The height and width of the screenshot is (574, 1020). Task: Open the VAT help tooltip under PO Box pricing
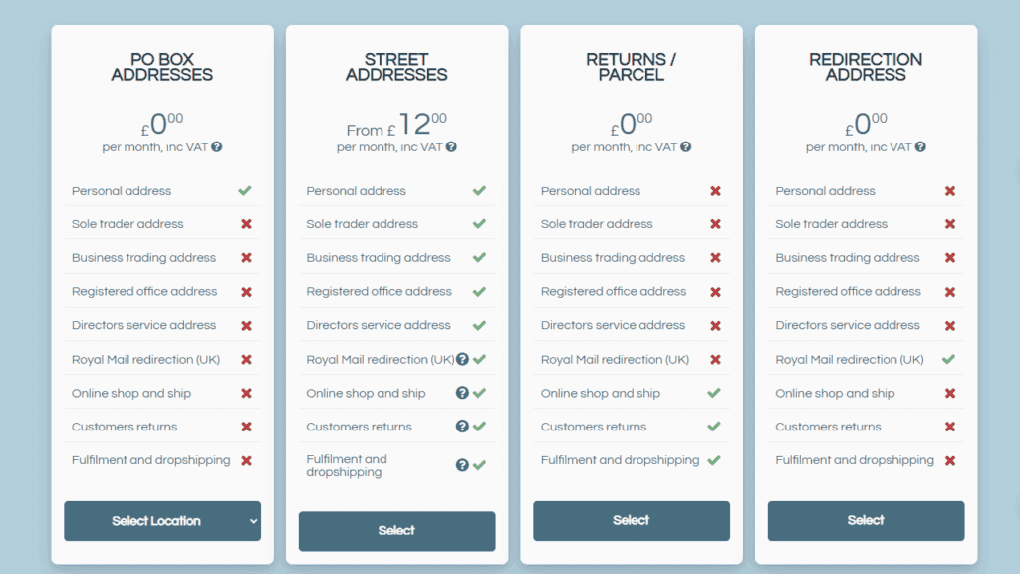(x=217, y=146)
